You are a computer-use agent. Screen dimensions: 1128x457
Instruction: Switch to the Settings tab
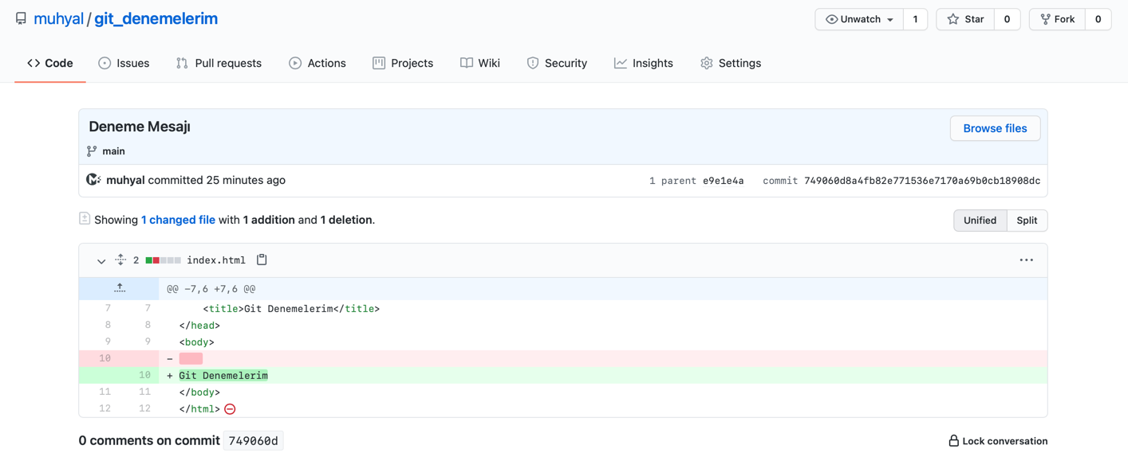pyautogui.click(x=731, y=63)
